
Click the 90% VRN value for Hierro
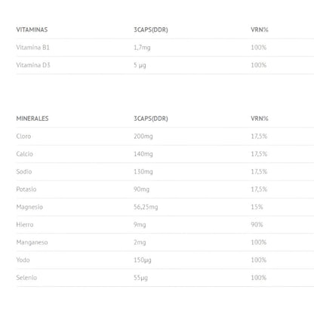click(x=257, y=224)
